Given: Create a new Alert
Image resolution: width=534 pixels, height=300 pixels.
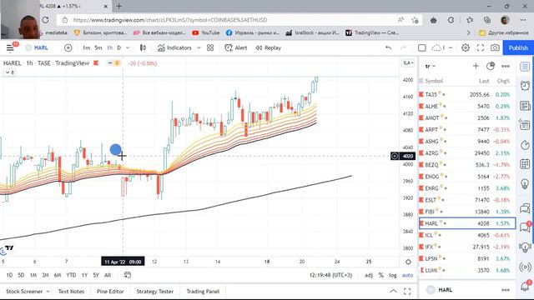Looking at the screenshot, I should click(235, 48).
